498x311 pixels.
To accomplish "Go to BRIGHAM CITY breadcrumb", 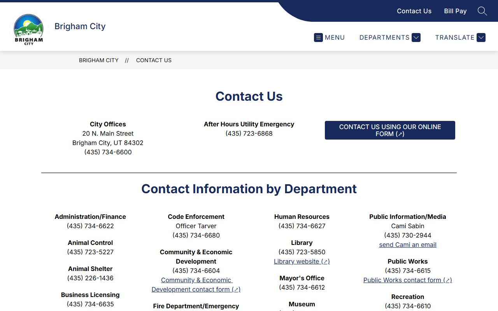I will [99, 60].
